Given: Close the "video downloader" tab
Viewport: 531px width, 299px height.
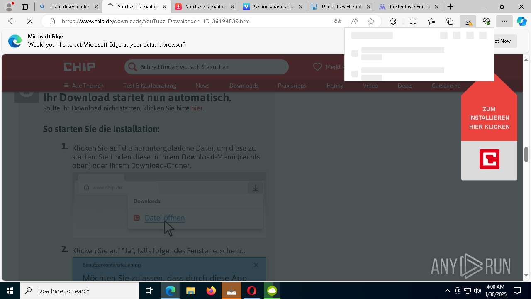Looking at the screenshot, I should [x=96, y=7].
